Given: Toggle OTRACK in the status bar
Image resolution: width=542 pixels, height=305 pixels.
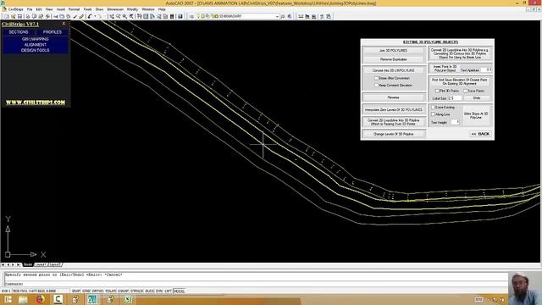Looking at the screenshot, I should [137, 291].
